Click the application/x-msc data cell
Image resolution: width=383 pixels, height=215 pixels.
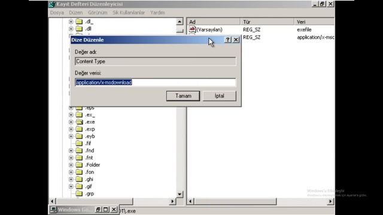(x=315, y=37)
